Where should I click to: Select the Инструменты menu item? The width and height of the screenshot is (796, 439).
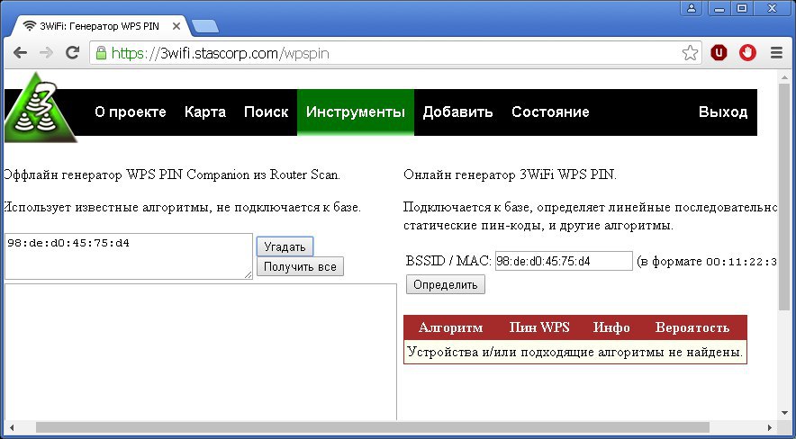point(356,112)
